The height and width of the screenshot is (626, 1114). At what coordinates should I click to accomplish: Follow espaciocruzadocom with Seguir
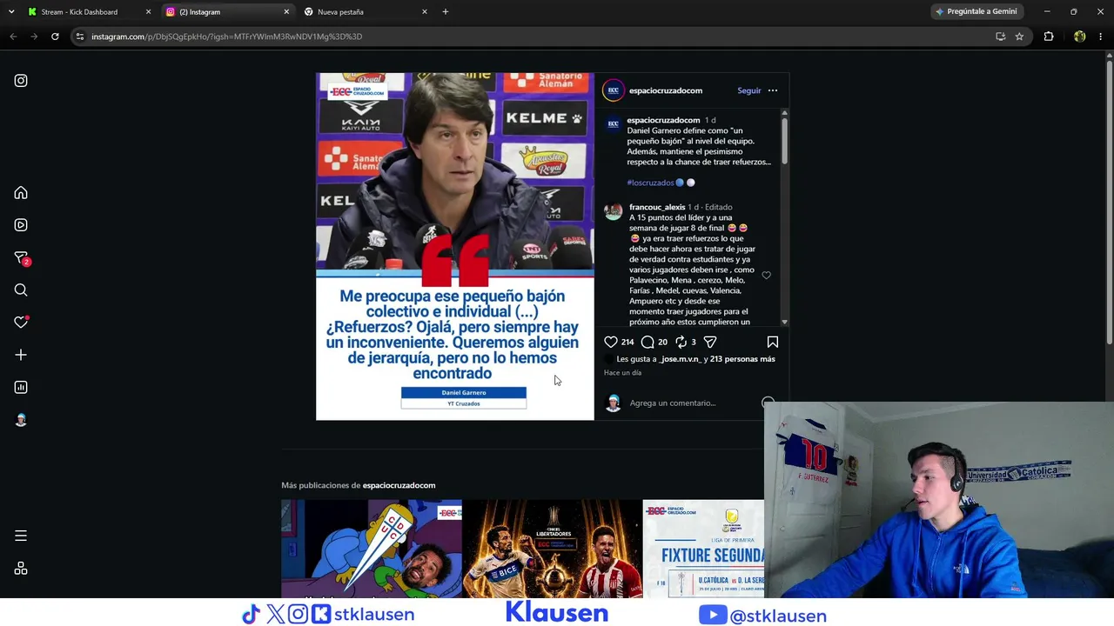(x=748, y=90)
